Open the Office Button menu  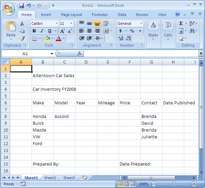[8, 9]
